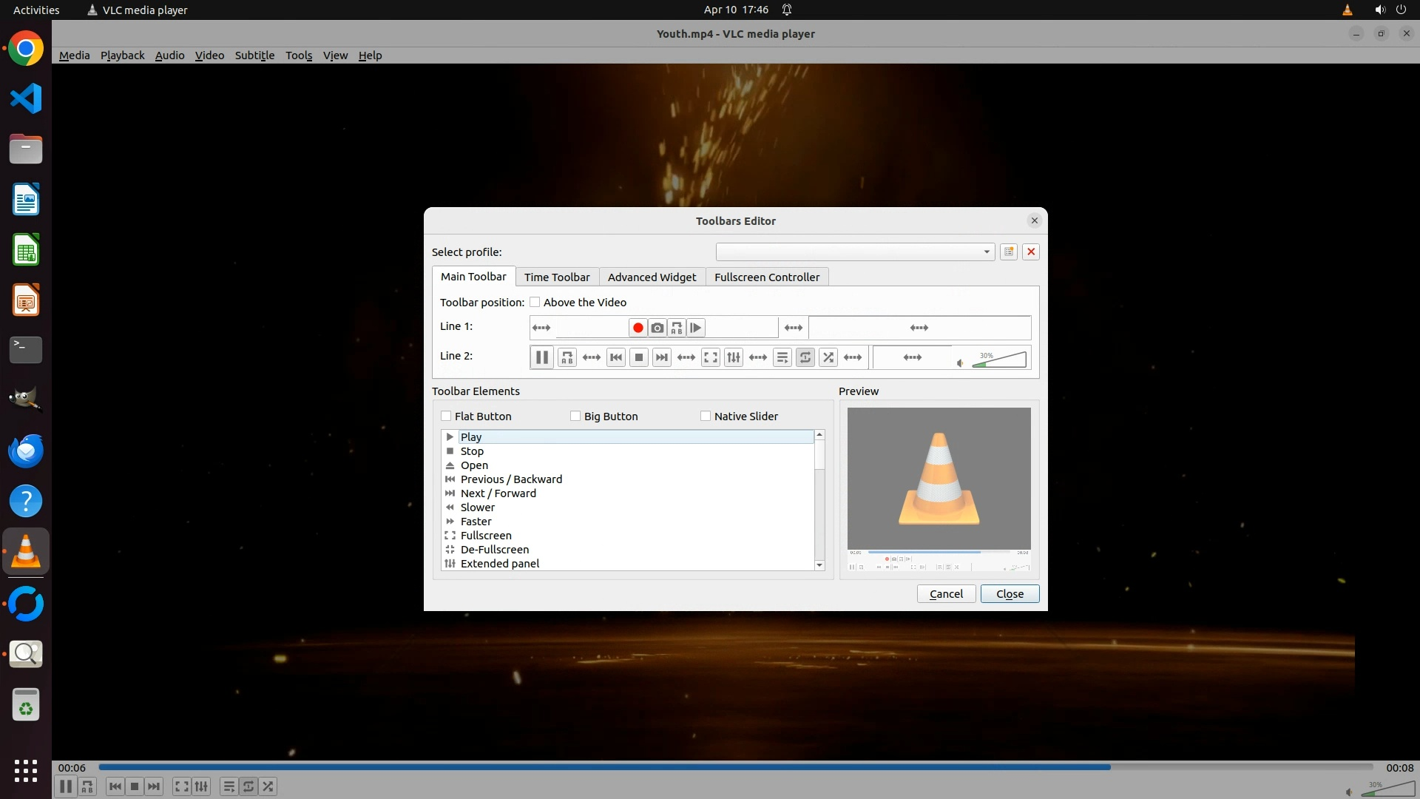Open the Fullscreen Controller tab
Image resolution: width=1420 pixels, height=799 pixels.
coord(766,277)
